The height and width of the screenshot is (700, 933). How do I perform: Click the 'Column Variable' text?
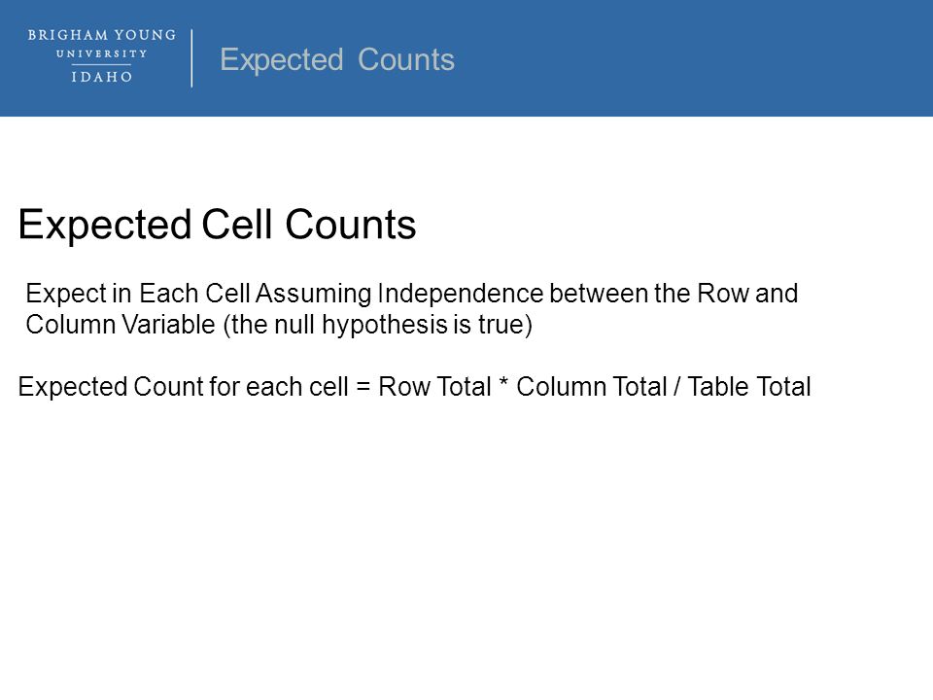121,325
